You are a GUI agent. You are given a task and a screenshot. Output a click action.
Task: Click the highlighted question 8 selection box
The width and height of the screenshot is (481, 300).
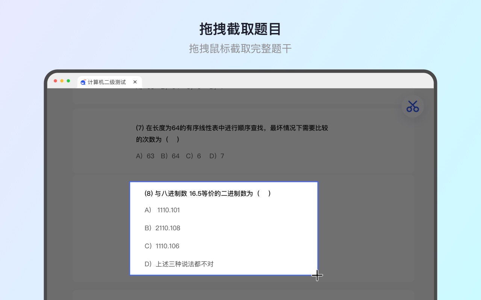coord(224,228)
